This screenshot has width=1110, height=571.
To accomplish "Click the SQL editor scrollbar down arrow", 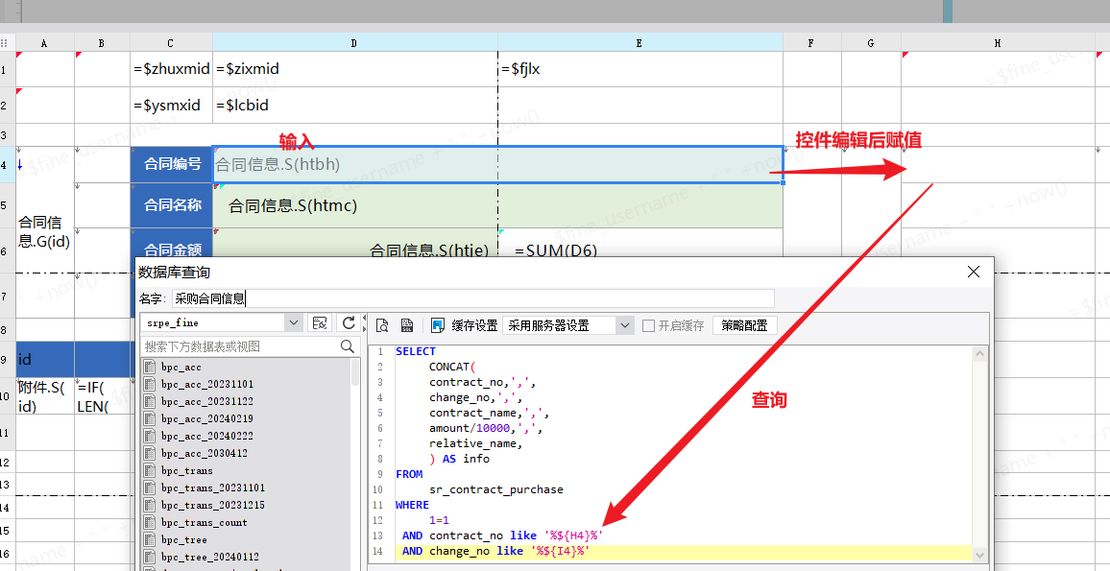I will click(x=979, y=556).
